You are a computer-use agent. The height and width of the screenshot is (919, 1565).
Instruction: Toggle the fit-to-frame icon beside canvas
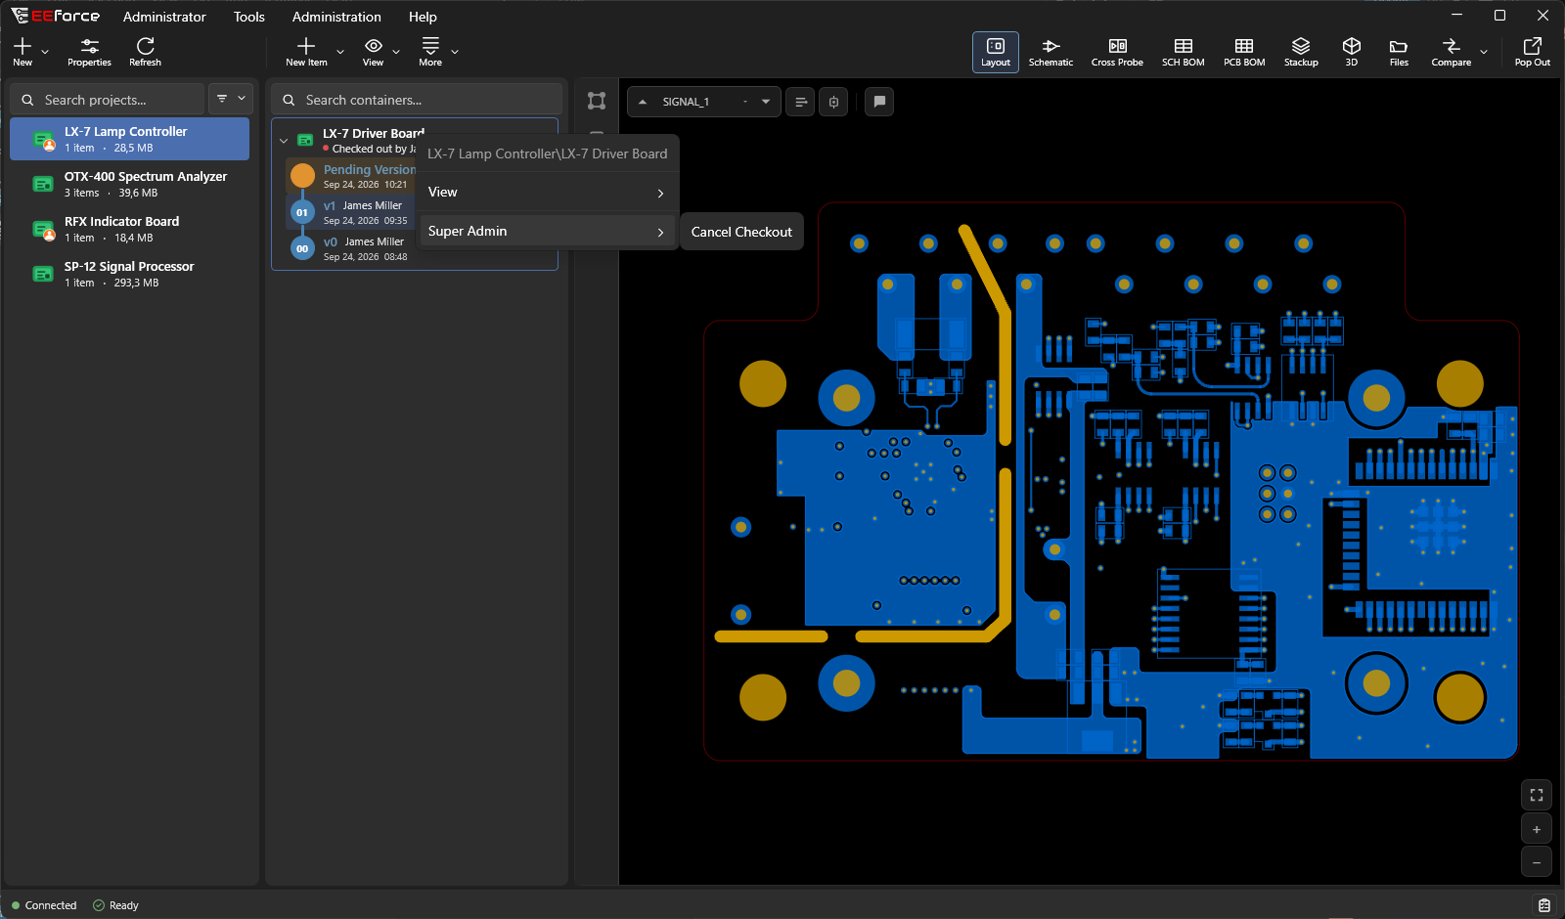(x=597, y=101)
